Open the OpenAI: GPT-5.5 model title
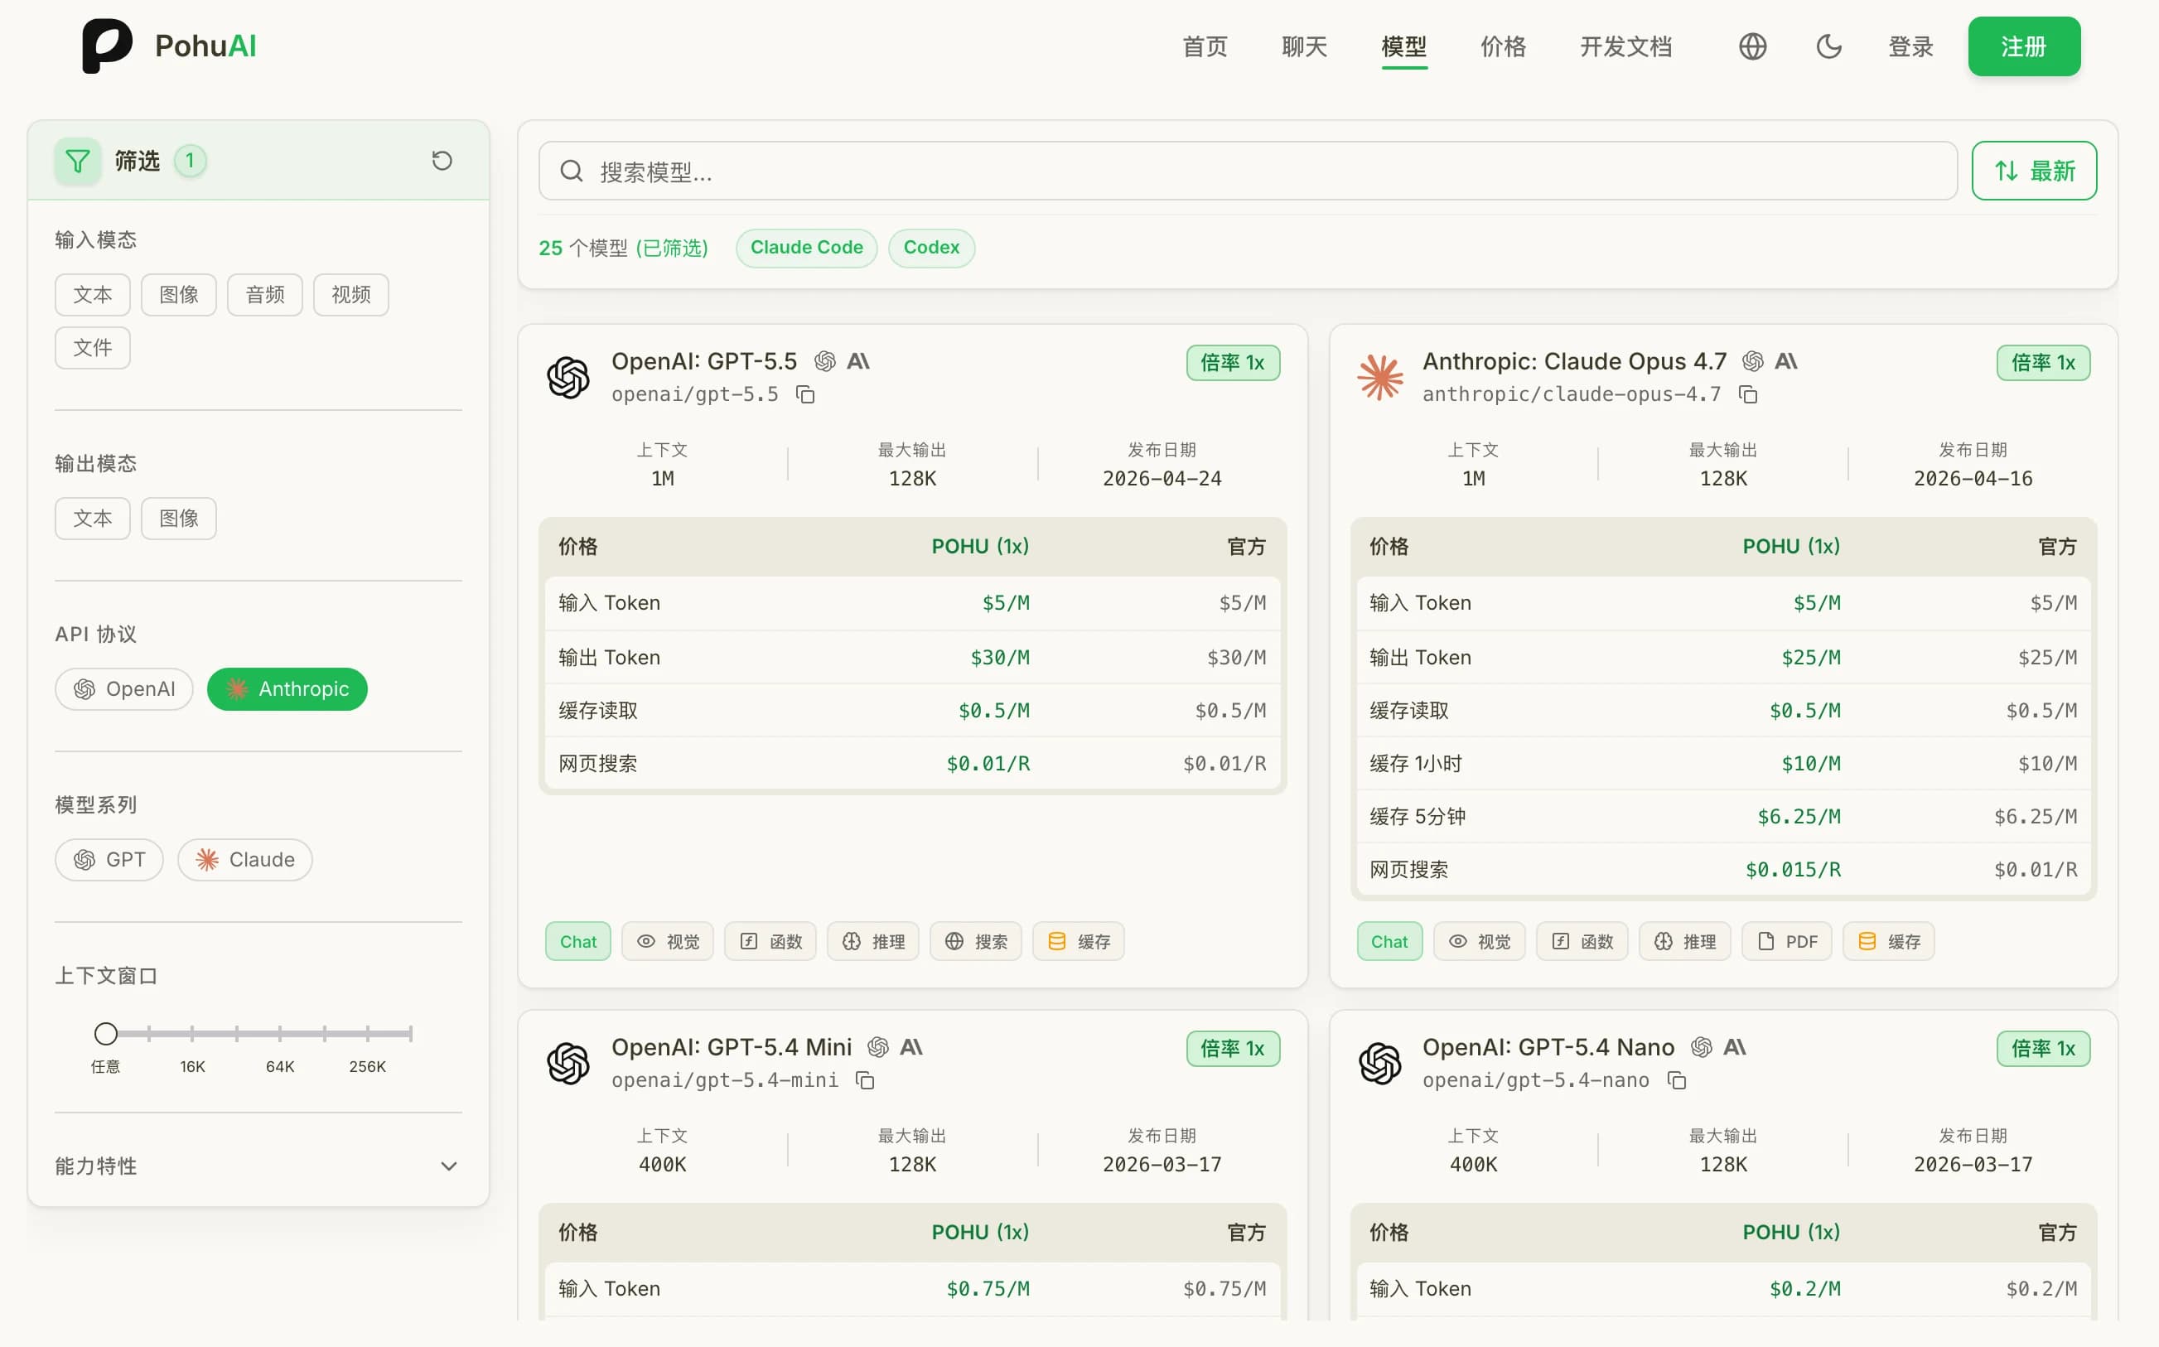Screen dimensions: 2159x1347 tap(703, 361)
